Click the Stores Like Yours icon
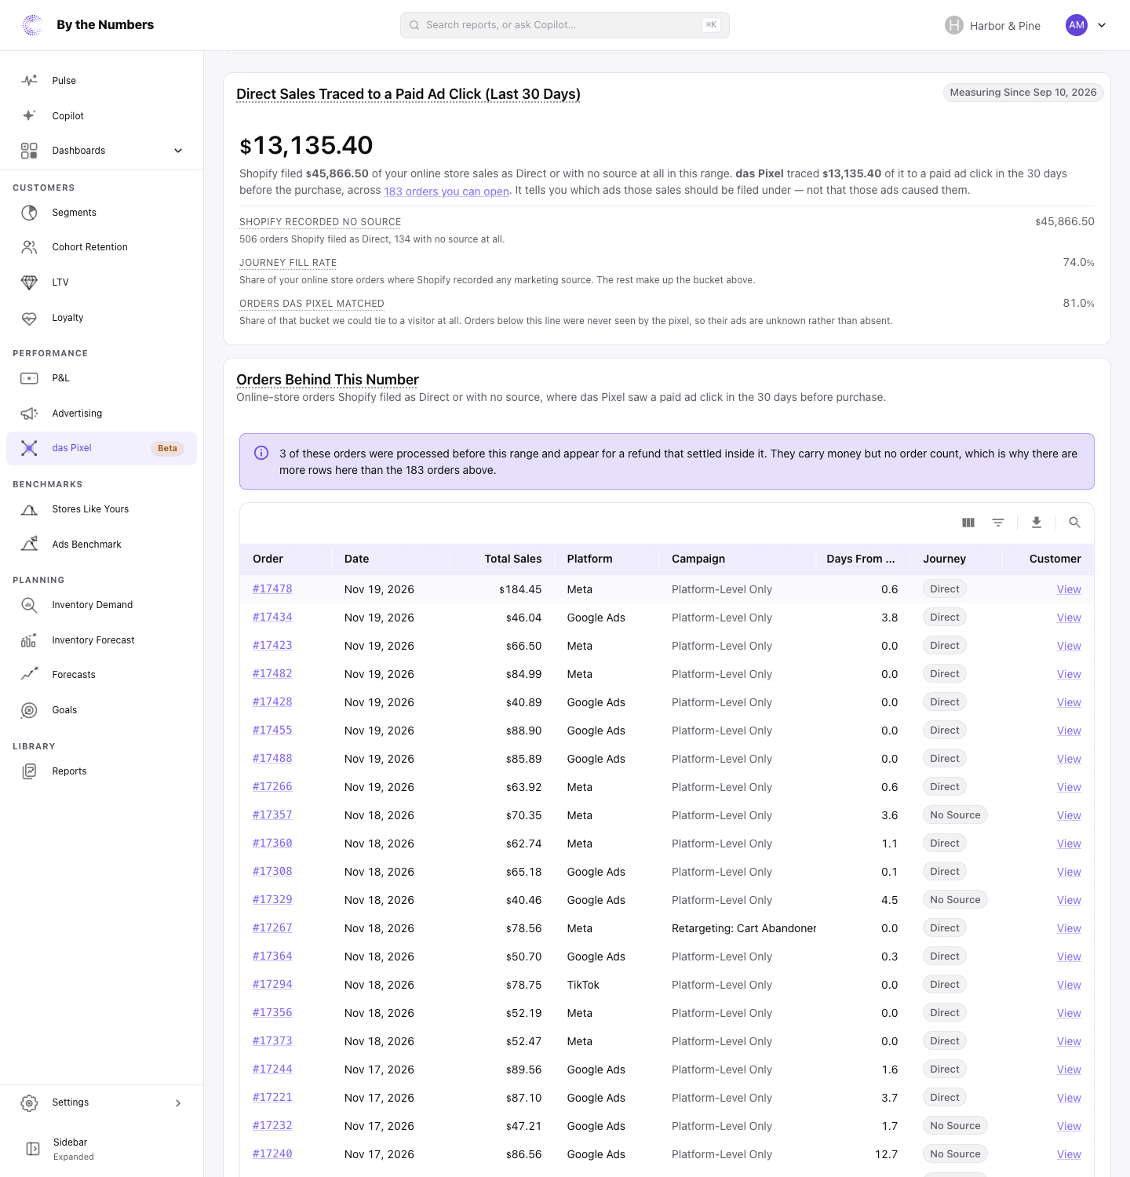The height and width of the screenshot is (1177, 1130). point(29,509)
